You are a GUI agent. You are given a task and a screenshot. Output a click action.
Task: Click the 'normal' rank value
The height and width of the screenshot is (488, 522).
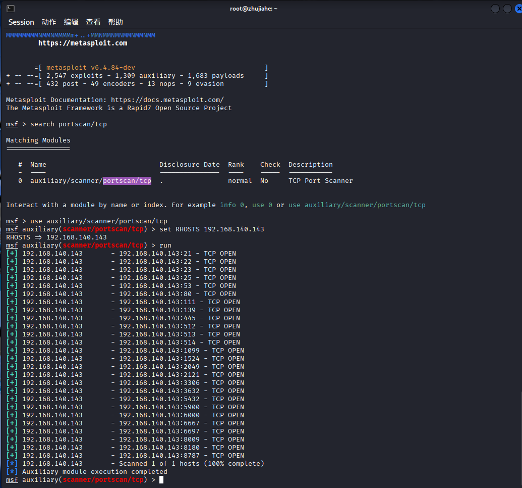point(240,180)
